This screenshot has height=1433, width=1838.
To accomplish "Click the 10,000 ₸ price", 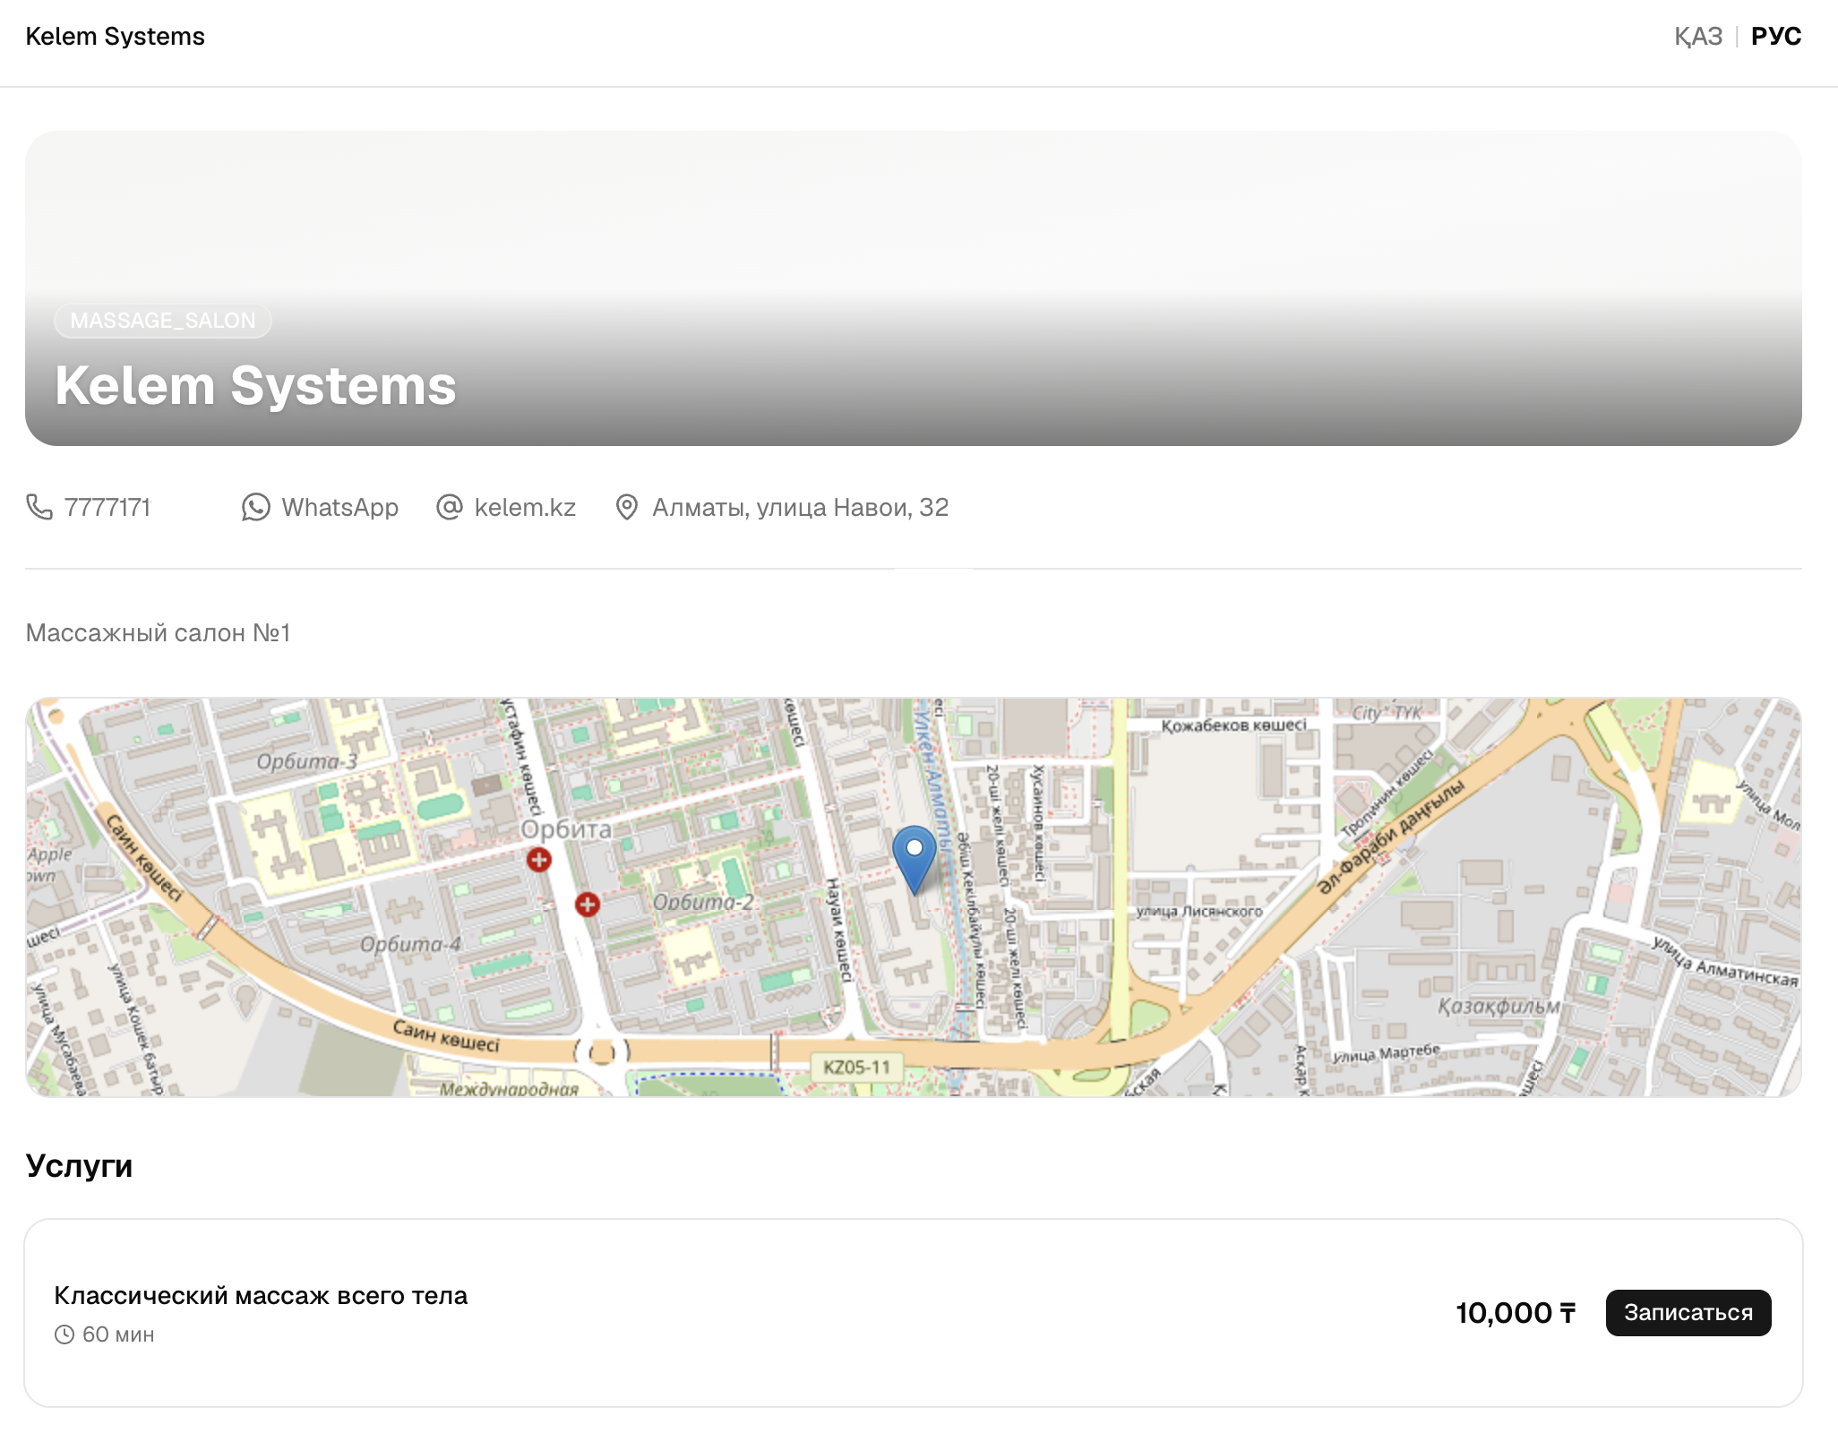I will pyautogui.click(x=1516, y=1313).
